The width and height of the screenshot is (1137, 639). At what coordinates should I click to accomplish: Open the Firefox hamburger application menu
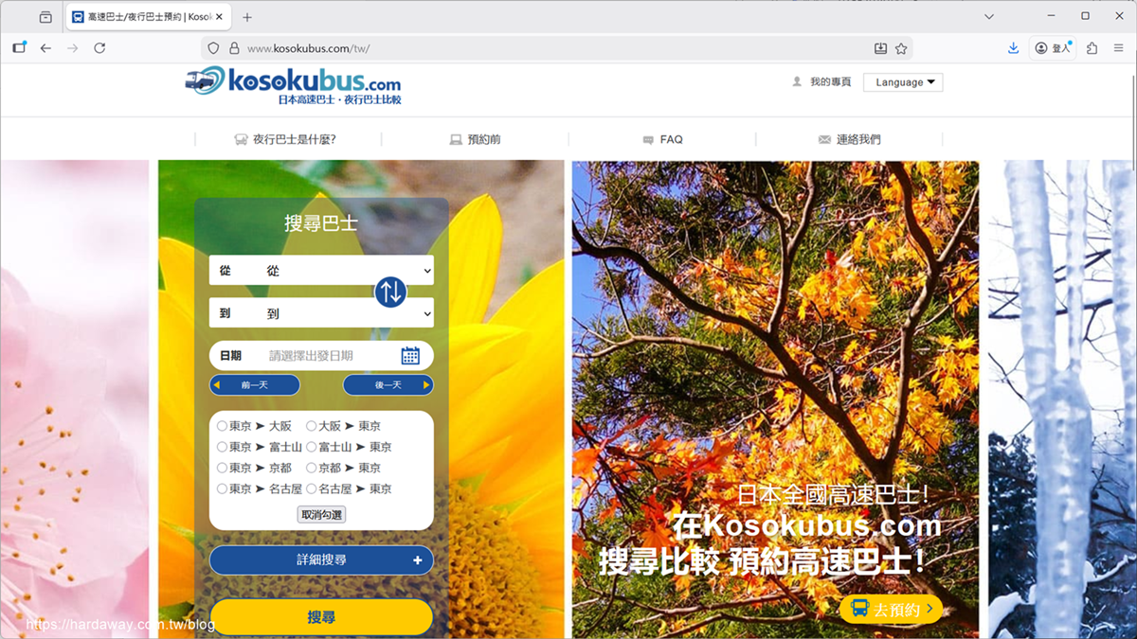tap(1118, 48)
